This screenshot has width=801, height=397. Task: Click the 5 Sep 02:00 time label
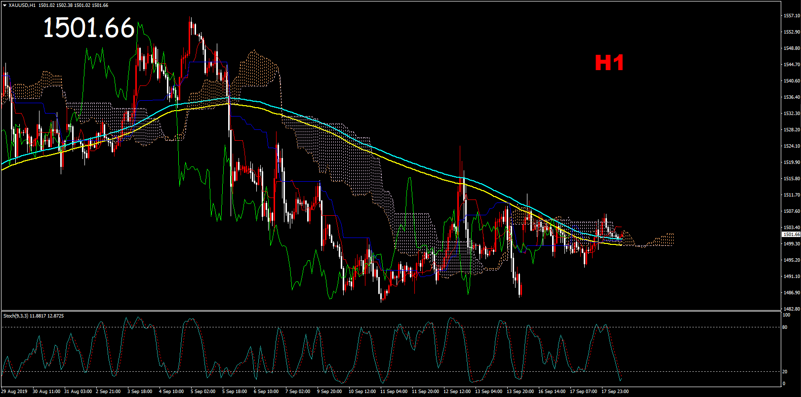click(203, 392)
